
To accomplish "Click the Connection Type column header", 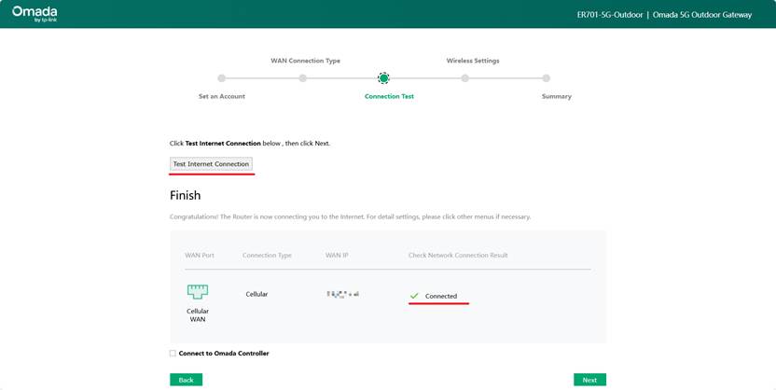I will (x=267, y=255).
